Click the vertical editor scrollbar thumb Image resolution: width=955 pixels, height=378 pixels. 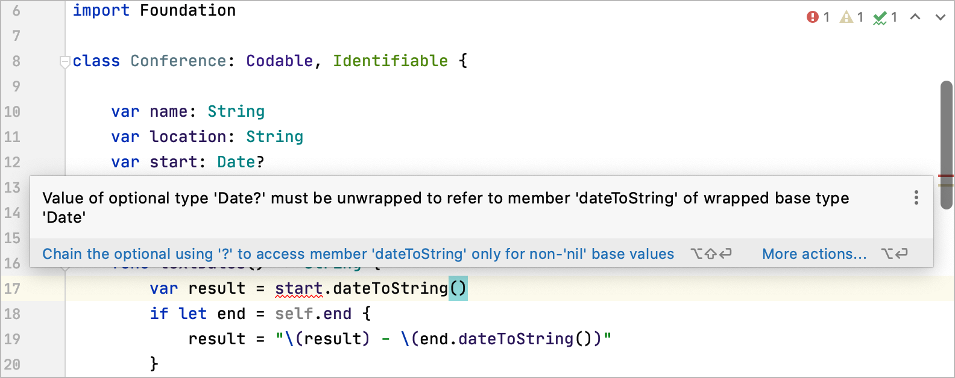947,144
